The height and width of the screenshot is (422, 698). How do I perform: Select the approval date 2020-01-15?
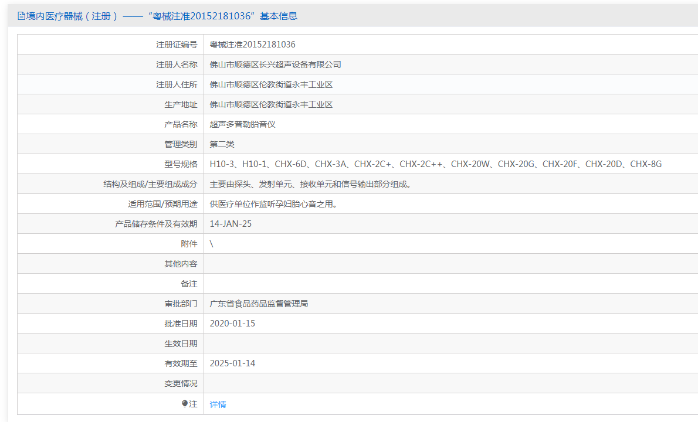232,324
